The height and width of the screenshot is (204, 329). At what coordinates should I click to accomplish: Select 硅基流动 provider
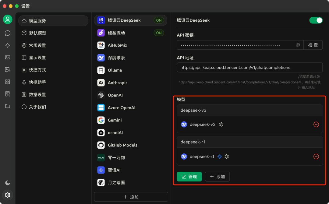[130, 33]
